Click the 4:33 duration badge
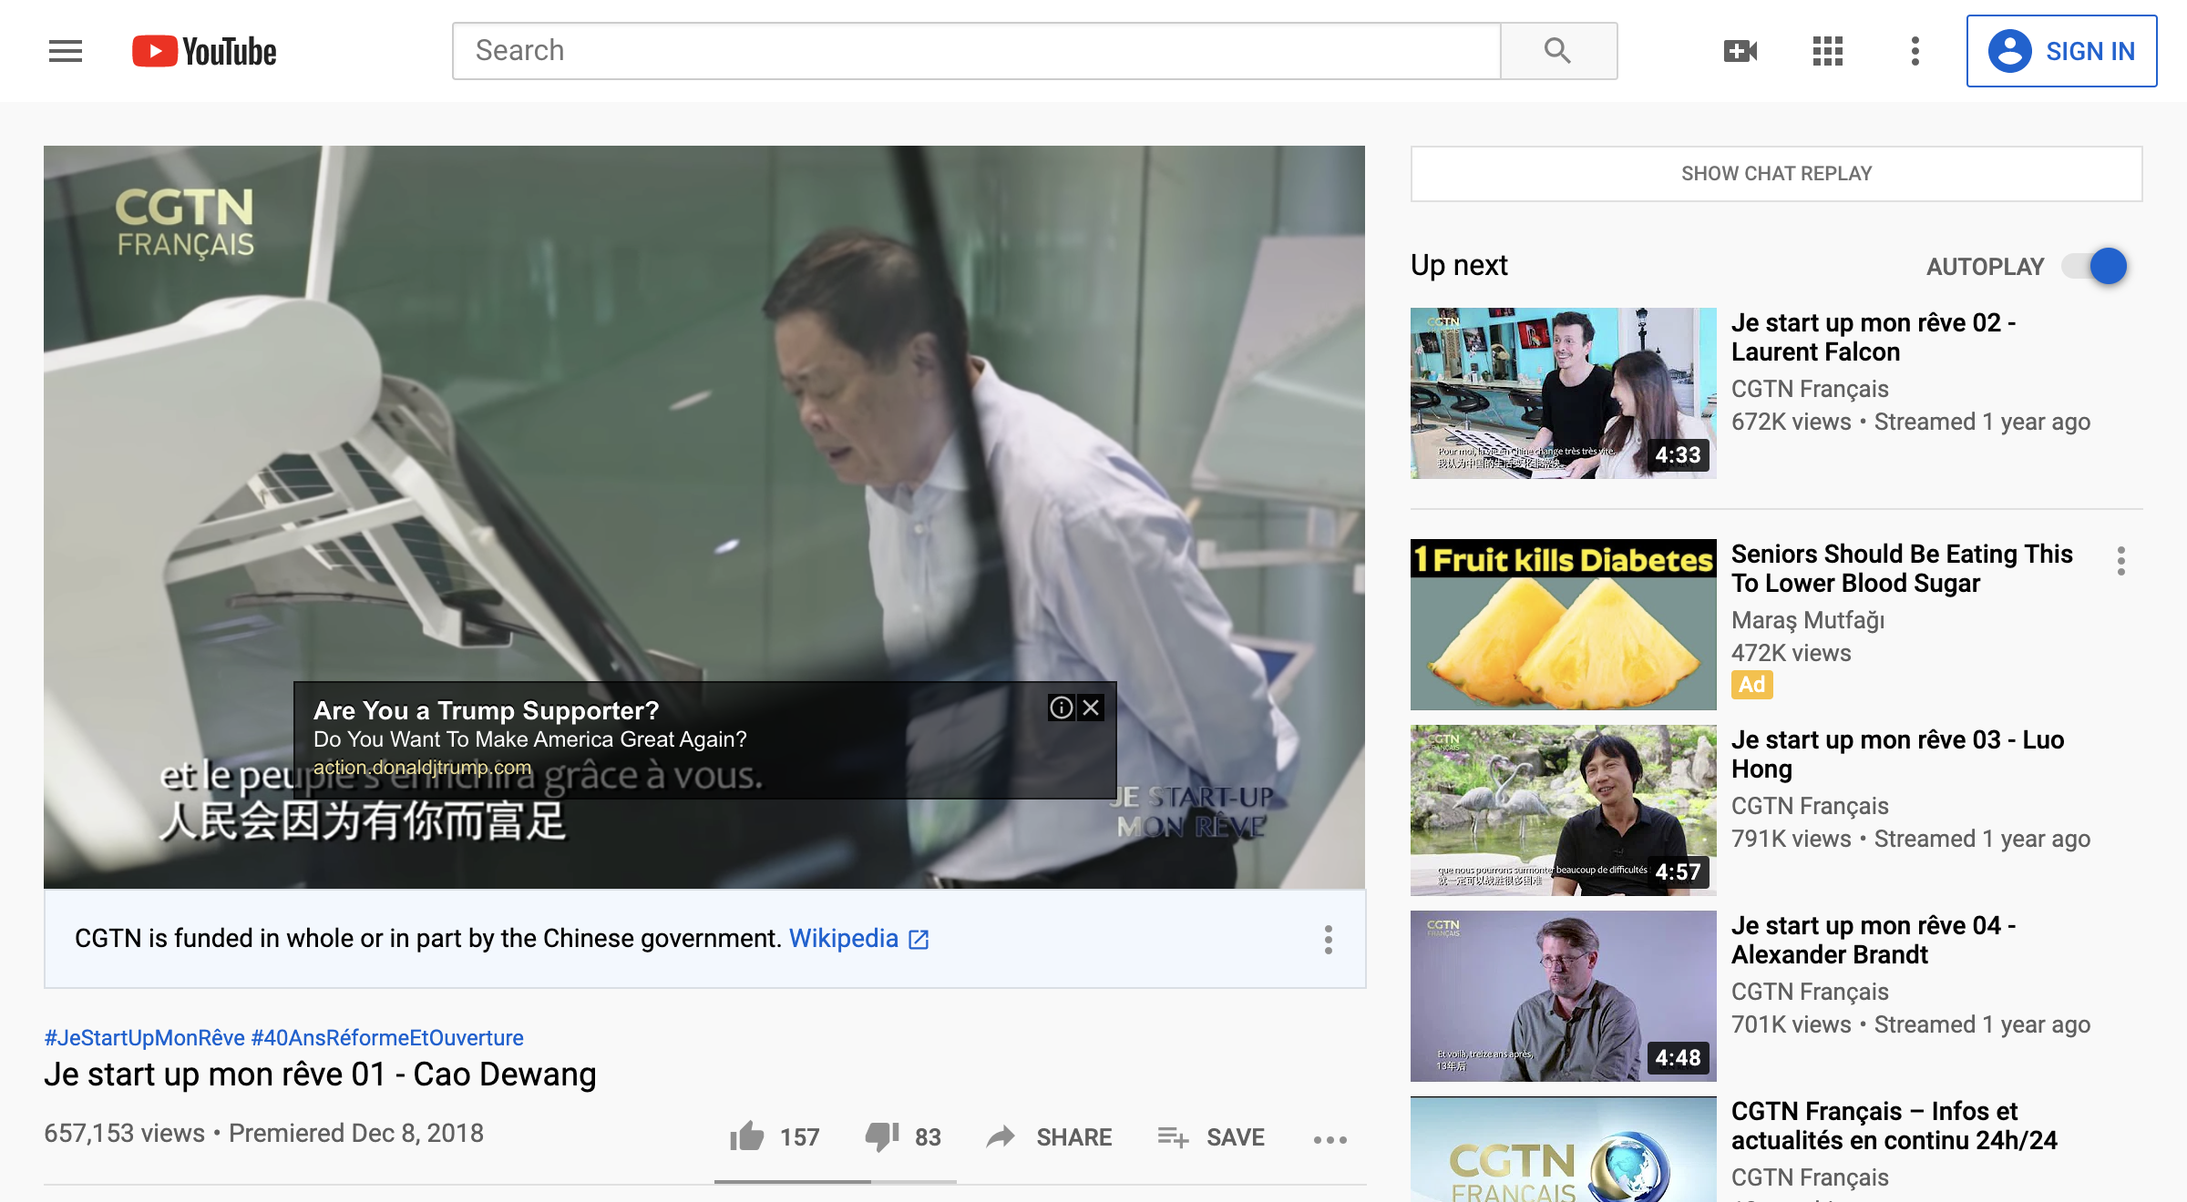The height and width of the screenshot is (1202, 2187). coord(1678,454)
